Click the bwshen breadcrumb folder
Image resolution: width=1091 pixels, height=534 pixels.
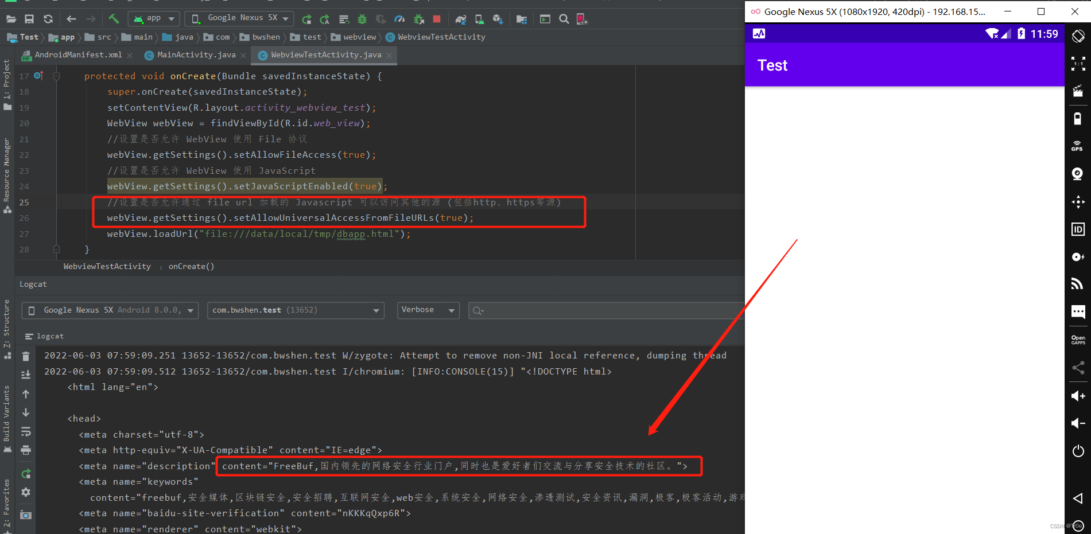pyautogui.click(x=260, y=37)
